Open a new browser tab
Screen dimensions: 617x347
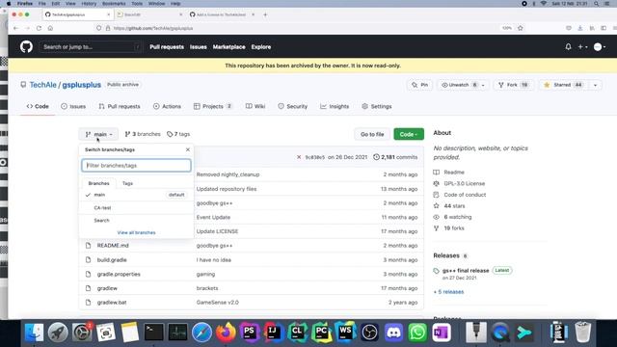point(265,14)
